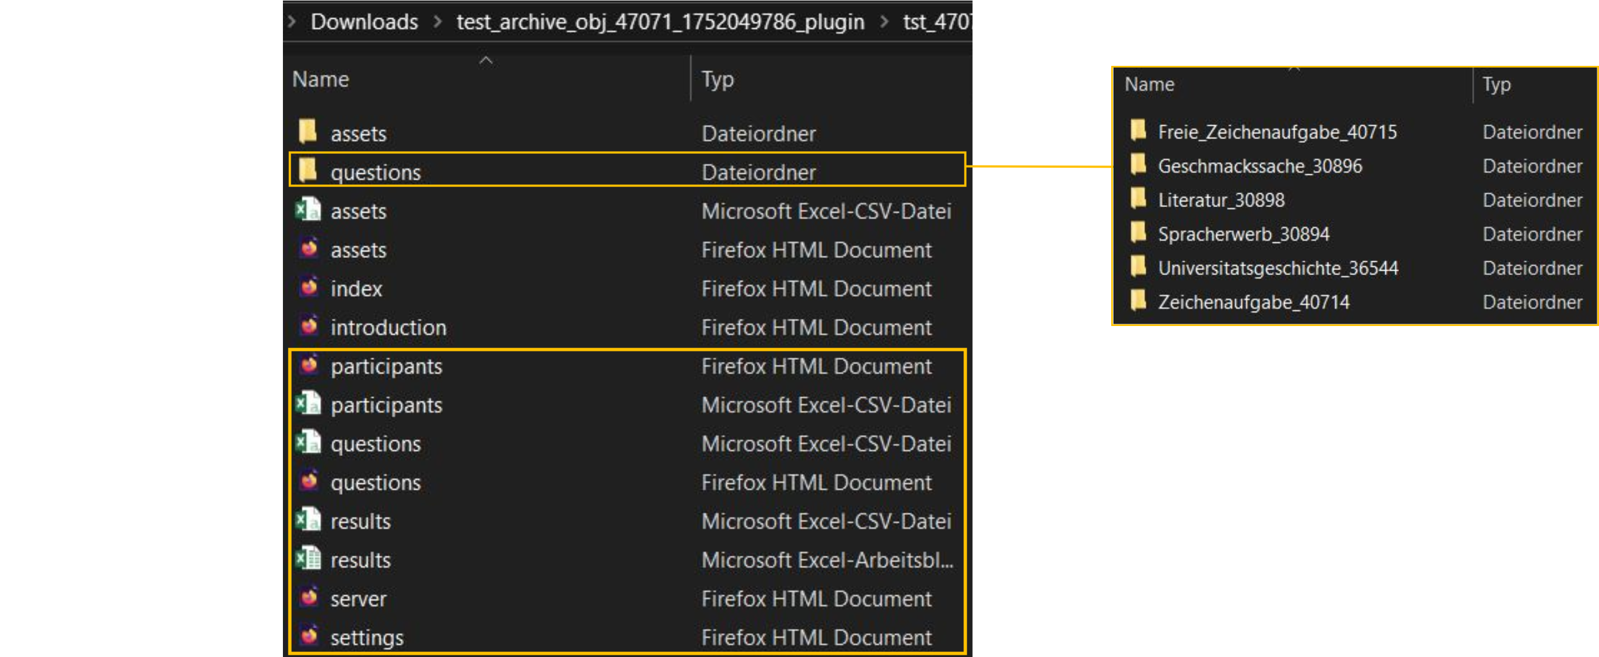The width and height of the screenshot is (1599, 657).
Task: Click the Universitatsgeschichte_36544 folder icon
Action: point(1138,267)
